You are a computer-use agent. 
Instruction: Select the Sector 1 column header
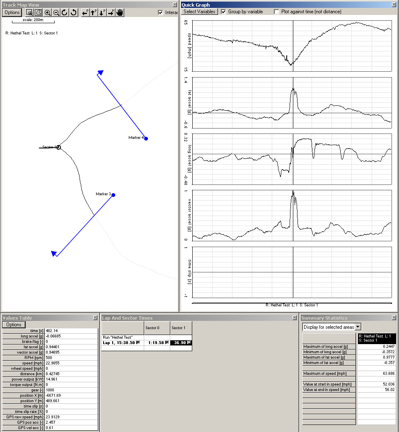point(181,328)
